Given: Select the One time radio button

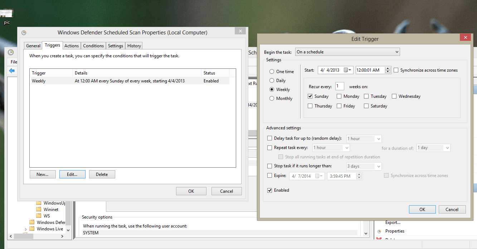Looking at the screenshot, I should tap(272, 72).
